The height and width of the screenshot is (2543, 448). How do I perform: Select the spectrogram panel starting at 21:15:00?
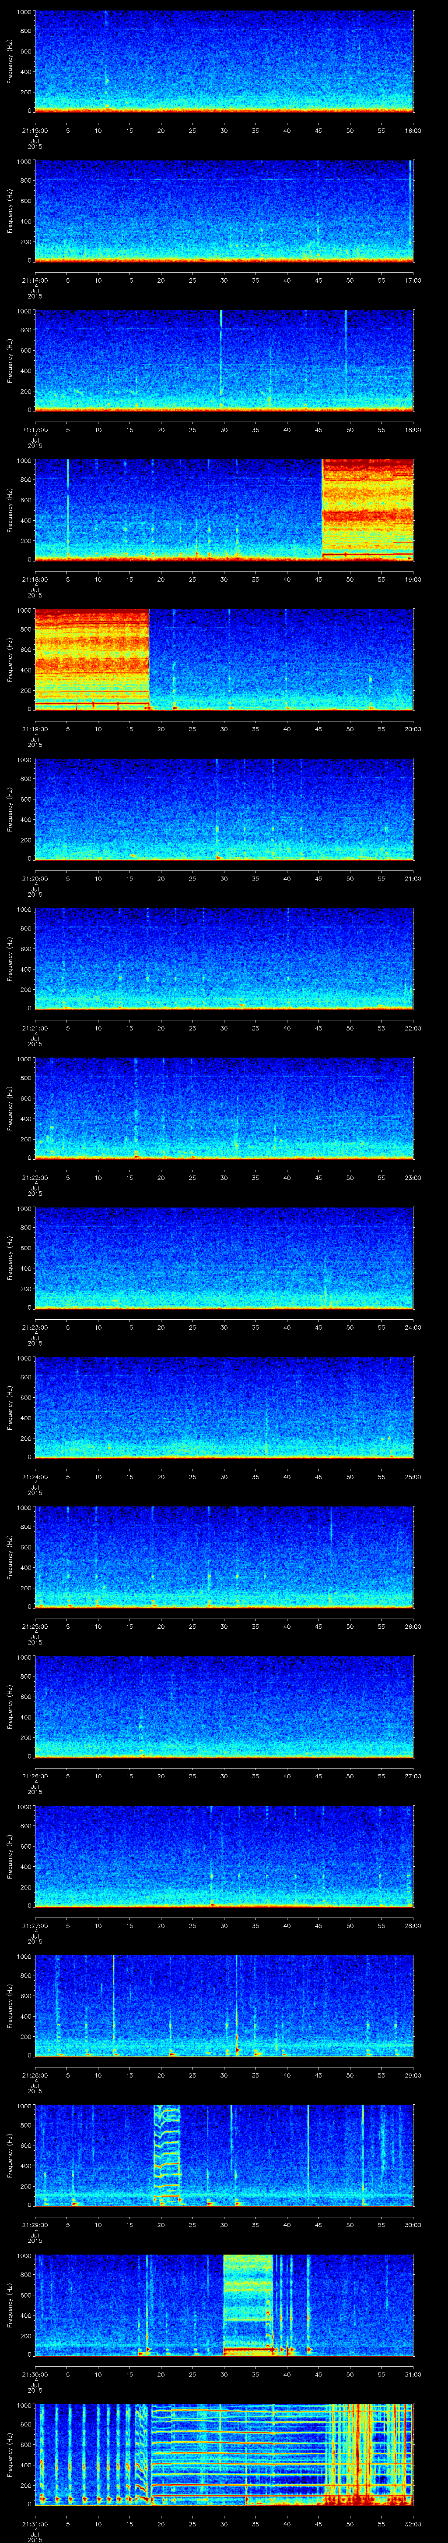224,61
